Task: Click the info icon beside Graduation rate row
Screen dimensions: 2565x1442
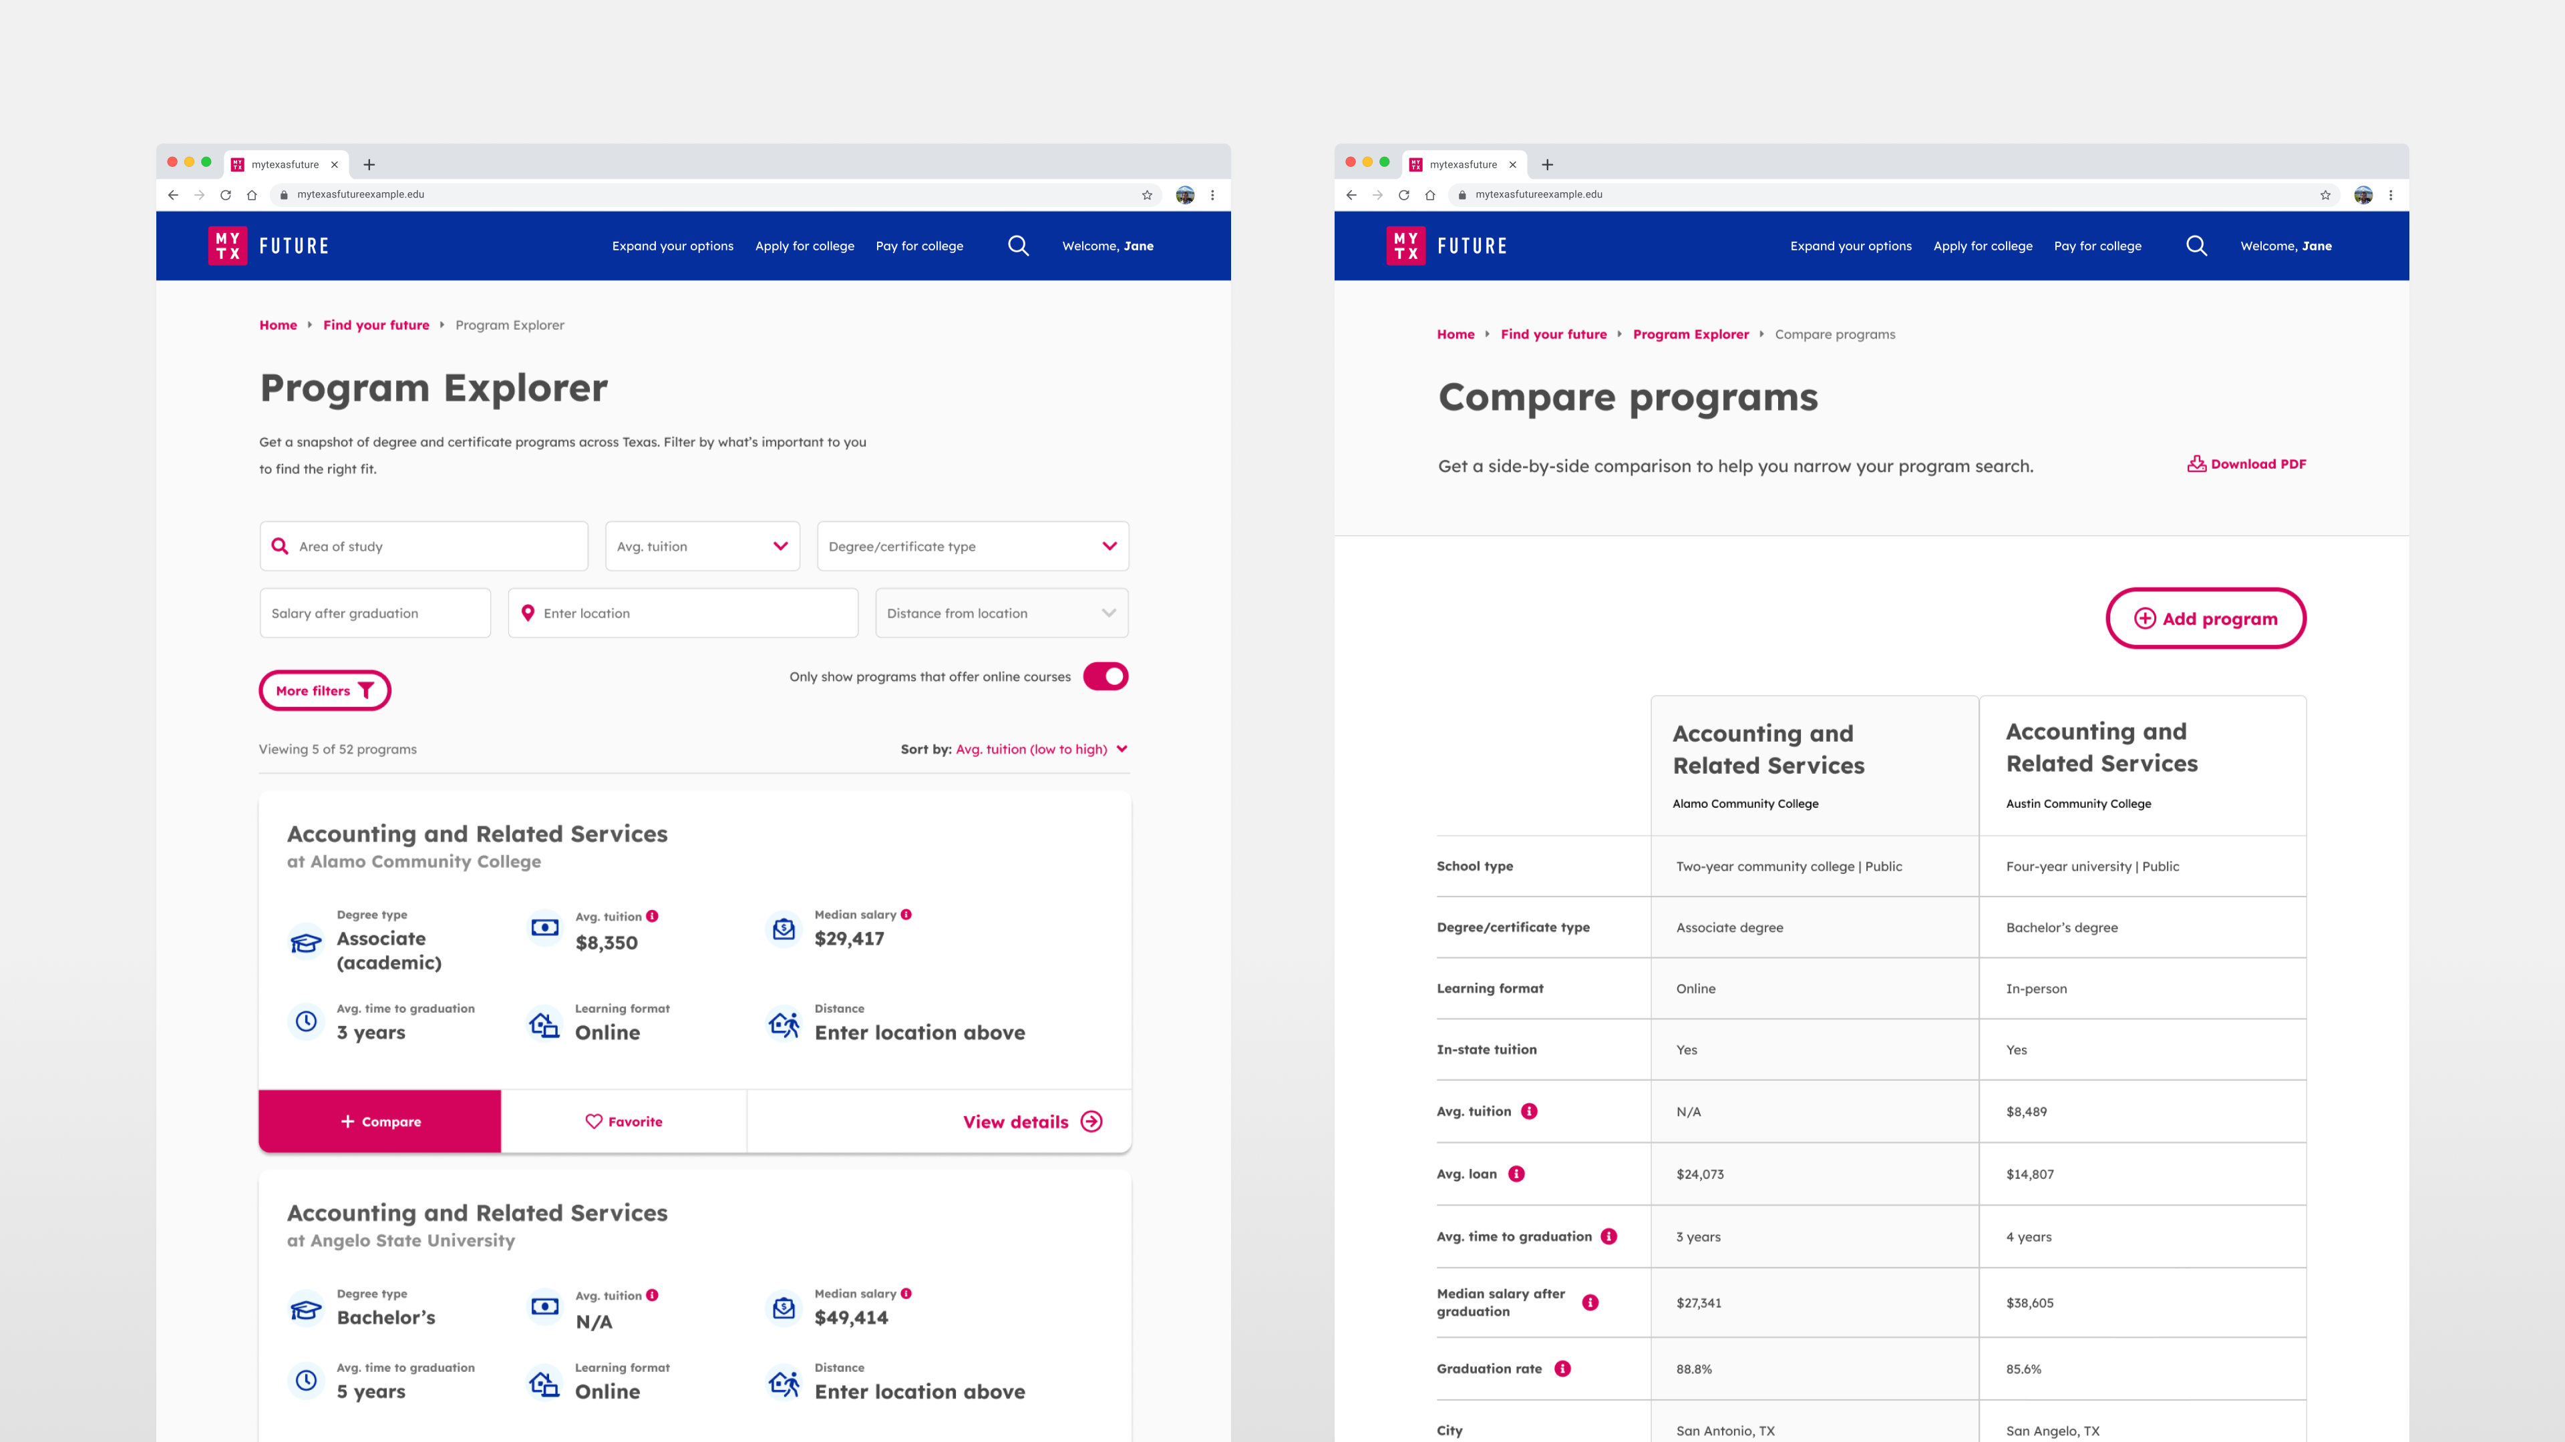Action: 1563,1369
